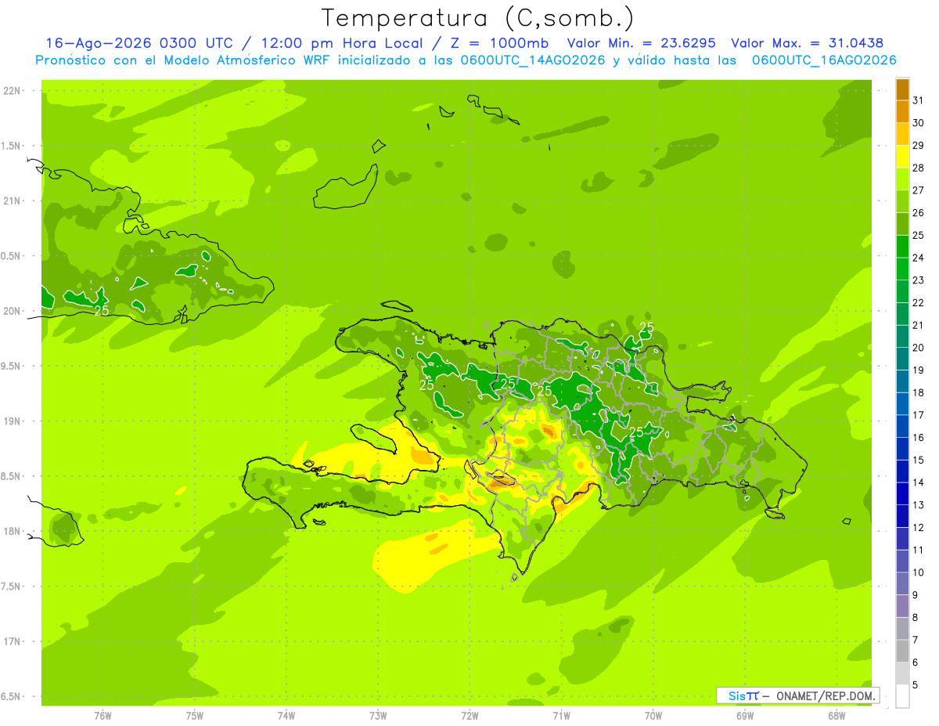939x726 pixels.
Task: Click the '73W' longitude axis label
Action: coord(378,716)
